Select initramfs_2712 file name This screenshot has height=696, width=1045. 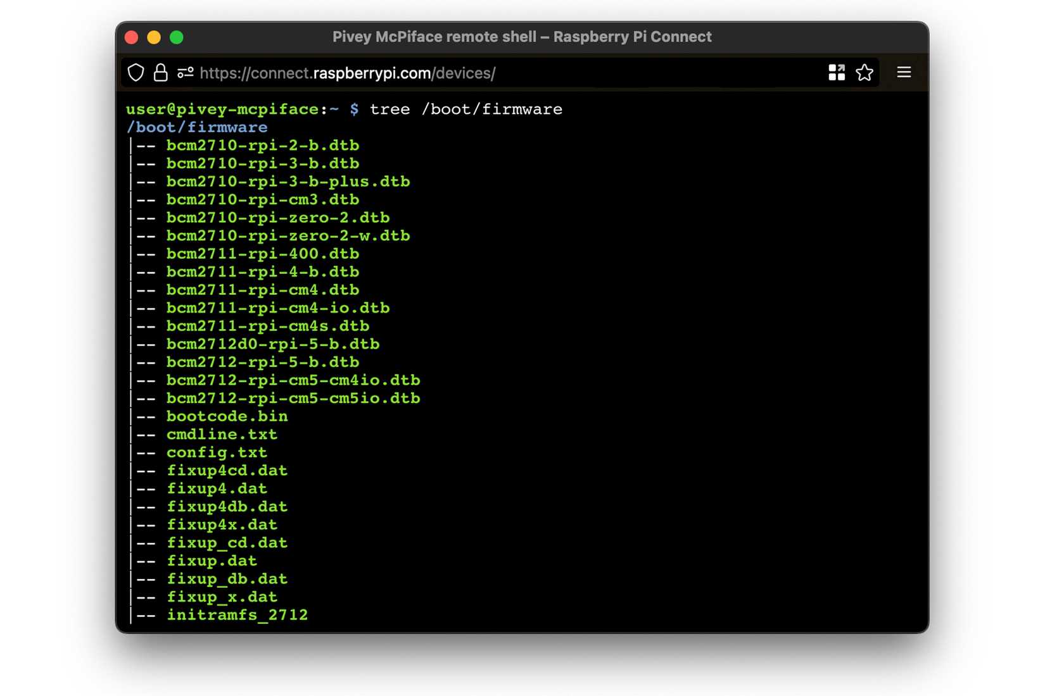(237, 614)
